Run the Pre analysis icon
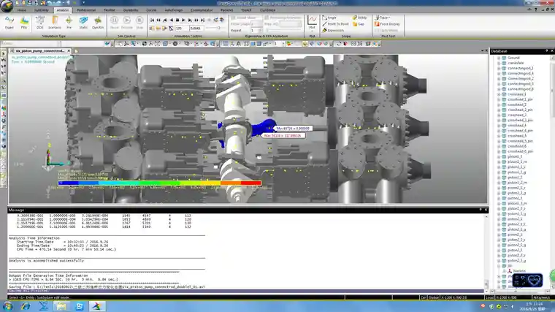 click(x=69, y=23)
